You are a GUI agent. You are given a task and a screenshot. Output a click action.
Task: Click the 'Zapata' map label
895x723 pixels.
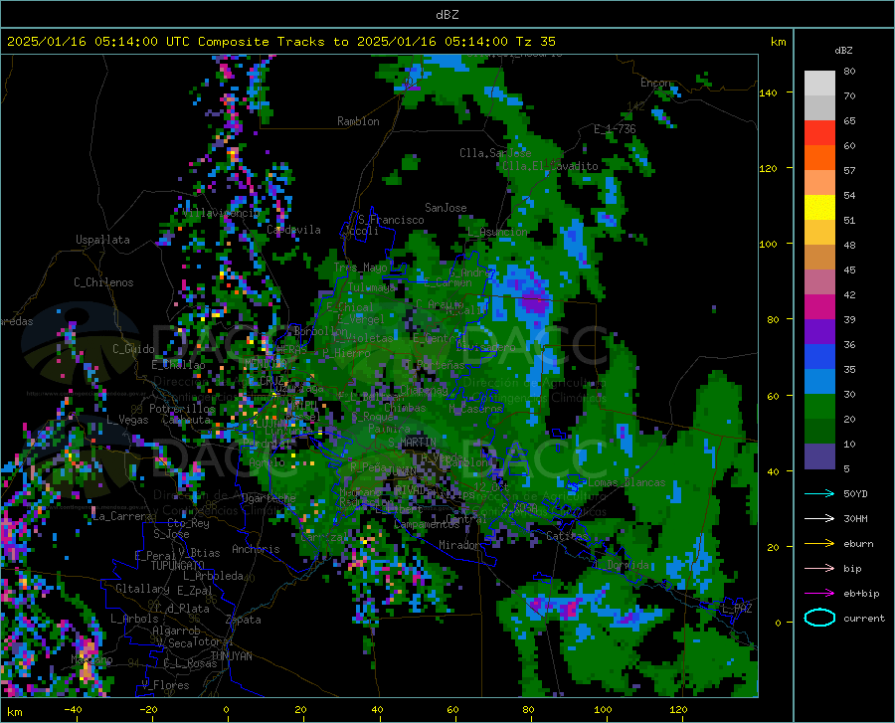click(243, 620)
